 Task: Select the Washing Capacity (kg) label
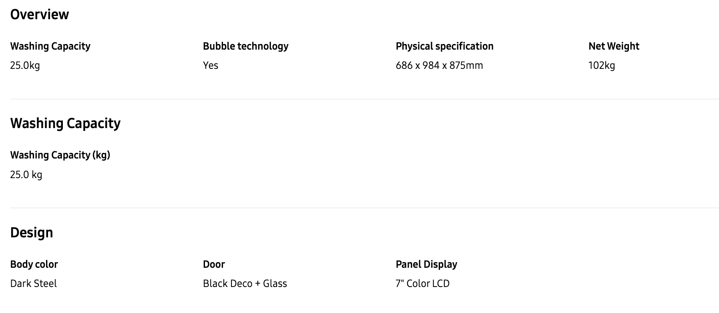[60, 155]
